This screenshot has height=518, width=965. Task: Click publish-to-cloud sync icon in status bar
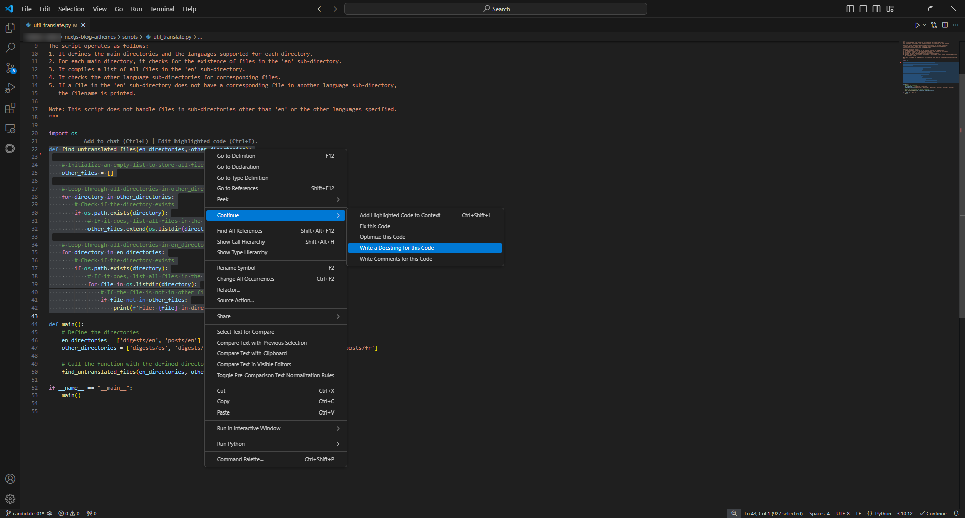pos(49,513)
